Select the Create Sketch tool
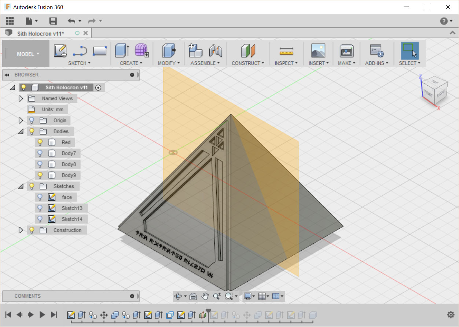This screenshot has height=327, width=459. coord(60,50)
